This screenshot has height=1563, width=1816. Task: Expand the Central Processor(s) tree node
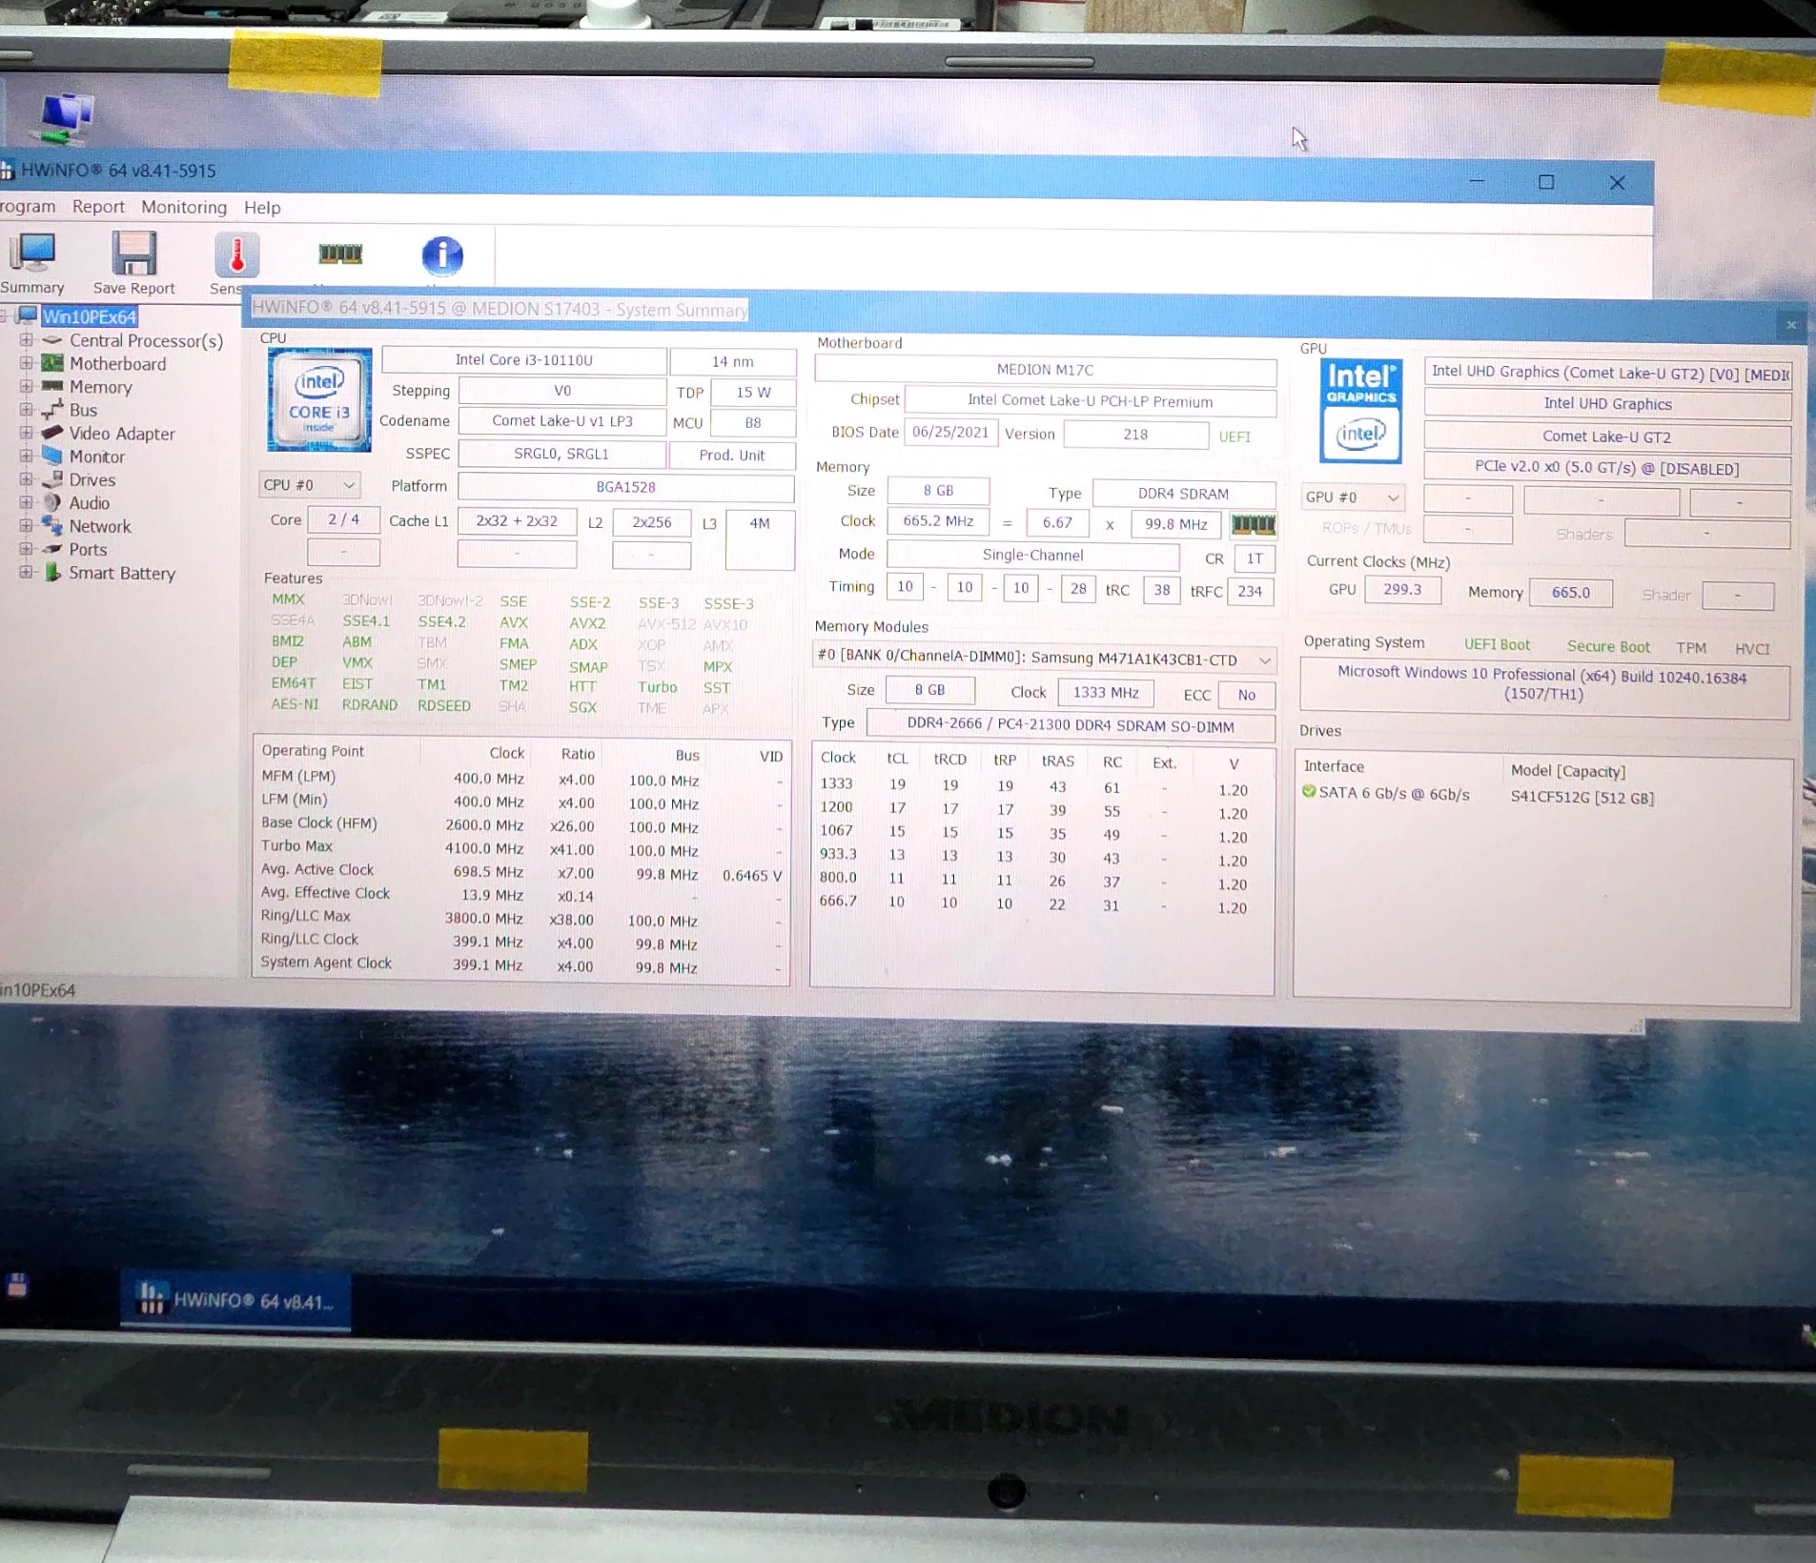pyautogui.click(x=26, y=339)
